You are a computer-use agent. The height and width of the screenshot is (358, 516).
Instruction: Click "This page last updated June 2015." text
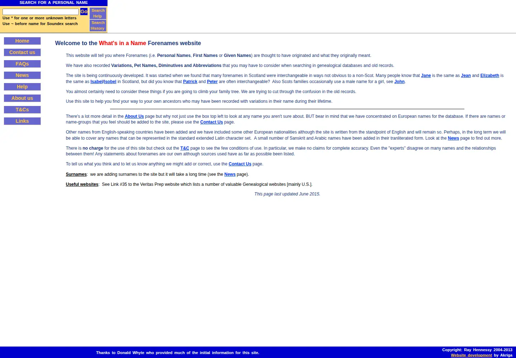pos(287,194)
